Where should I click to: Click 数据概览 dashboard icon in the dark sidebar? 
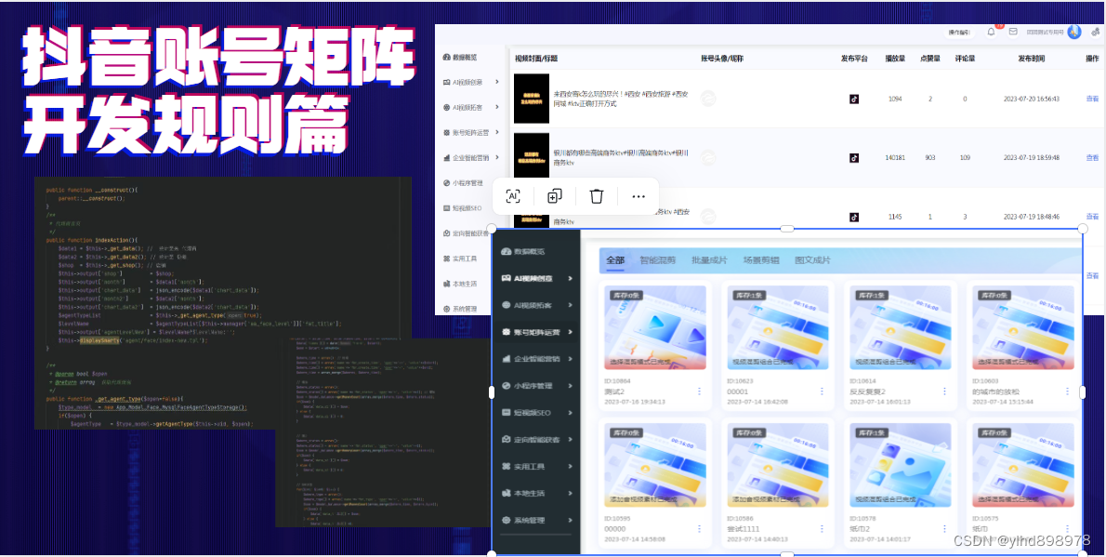pyautogui.click(x=505, y=251)
